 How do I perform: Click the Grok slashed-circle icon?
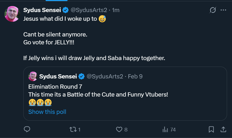[x=213, y=10]
